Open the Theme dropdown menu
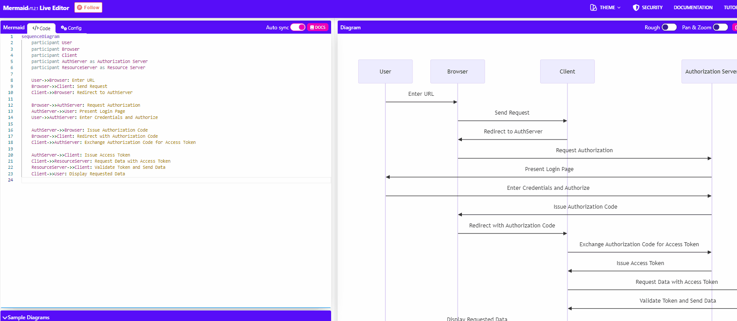The image size is (737, 321). coord(605,7)
